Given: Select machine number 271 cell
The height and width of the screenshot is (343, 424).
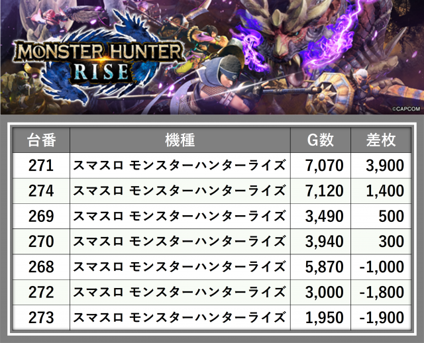Looking at the screenshot, I should point(40,166).
